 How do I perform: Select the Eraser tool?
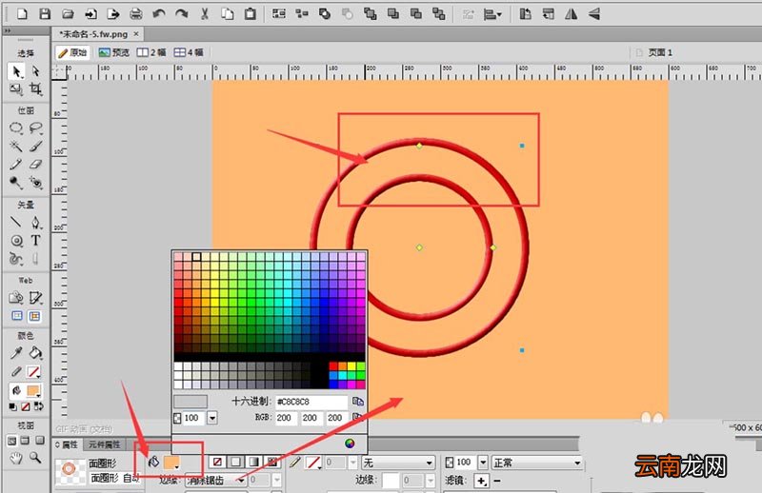pos(35,164)
